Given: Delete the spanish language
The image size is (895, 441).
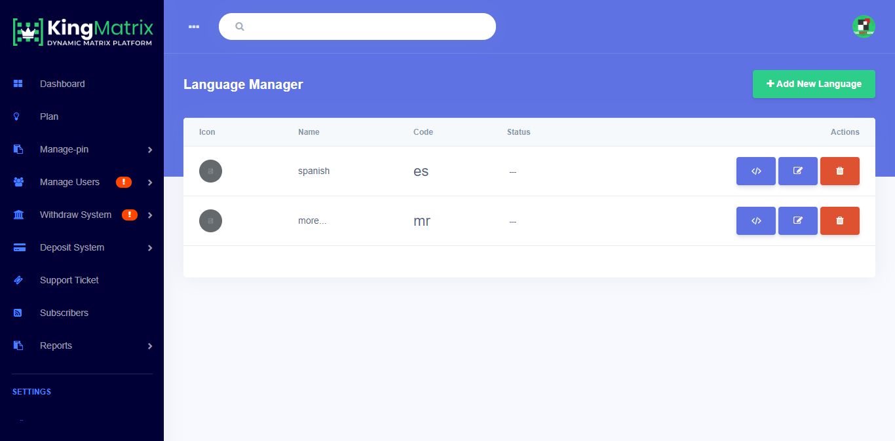Looking at the screenshot, I should pos(840,171).
